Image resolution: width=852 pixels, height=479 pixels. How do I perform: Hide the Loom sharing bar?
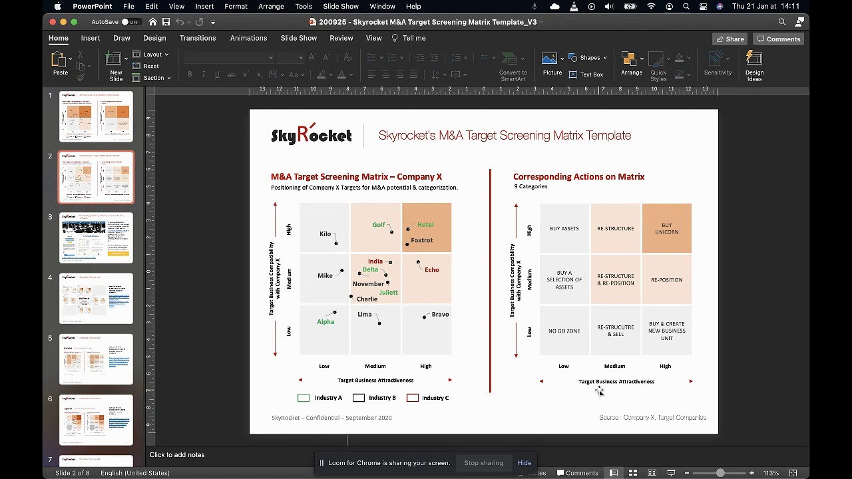click(525, 463)
